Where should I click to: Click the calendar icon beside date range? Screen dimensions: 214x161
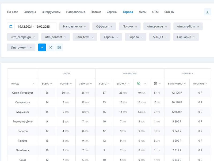(x=11, y=26)
